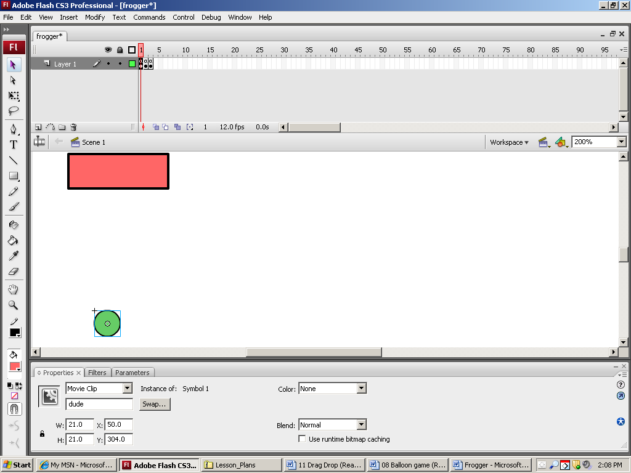Choose the Paint Bucket tool

[x=14, y=240]
